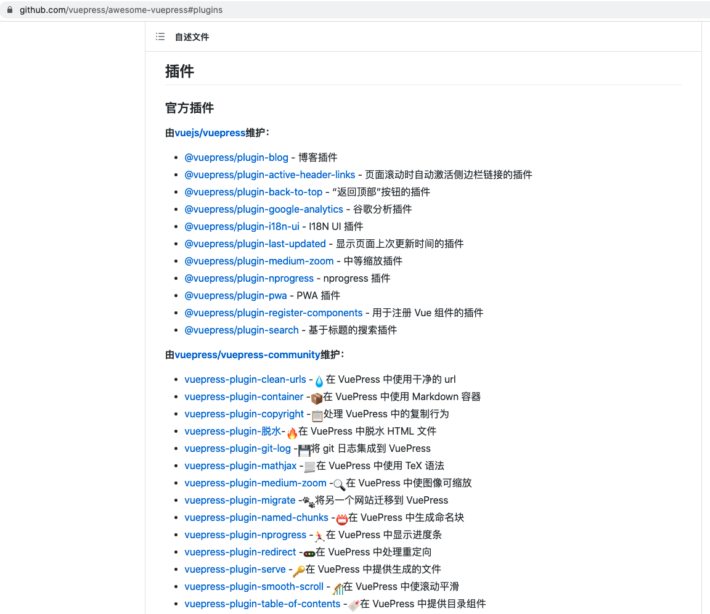Open @vuepress/plugin-register-components link
The image size is (710, 614).
tap(274, 313)
